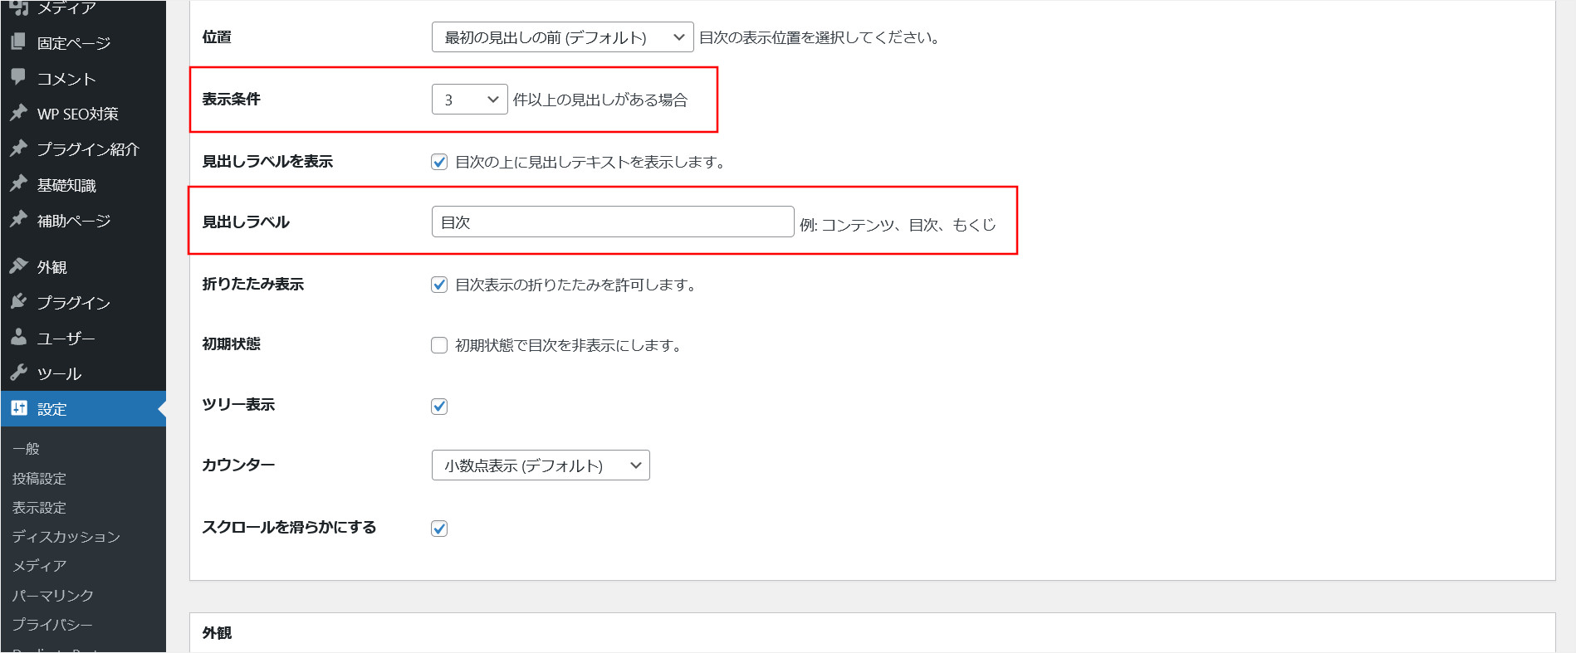The image size is (1576, 653).
Task: Open the 投稿設定 submenu link
Action: click(39, 479)
